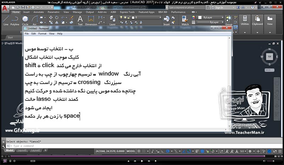Expand the Utilities panel arrow

pyautogui.click(x=245, y=33)
